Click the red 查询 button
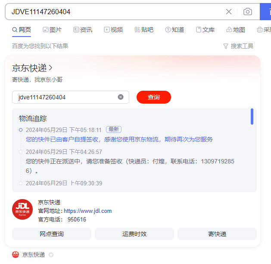The height and width of the screenshot is (264, 271). [x=154, y=97]
